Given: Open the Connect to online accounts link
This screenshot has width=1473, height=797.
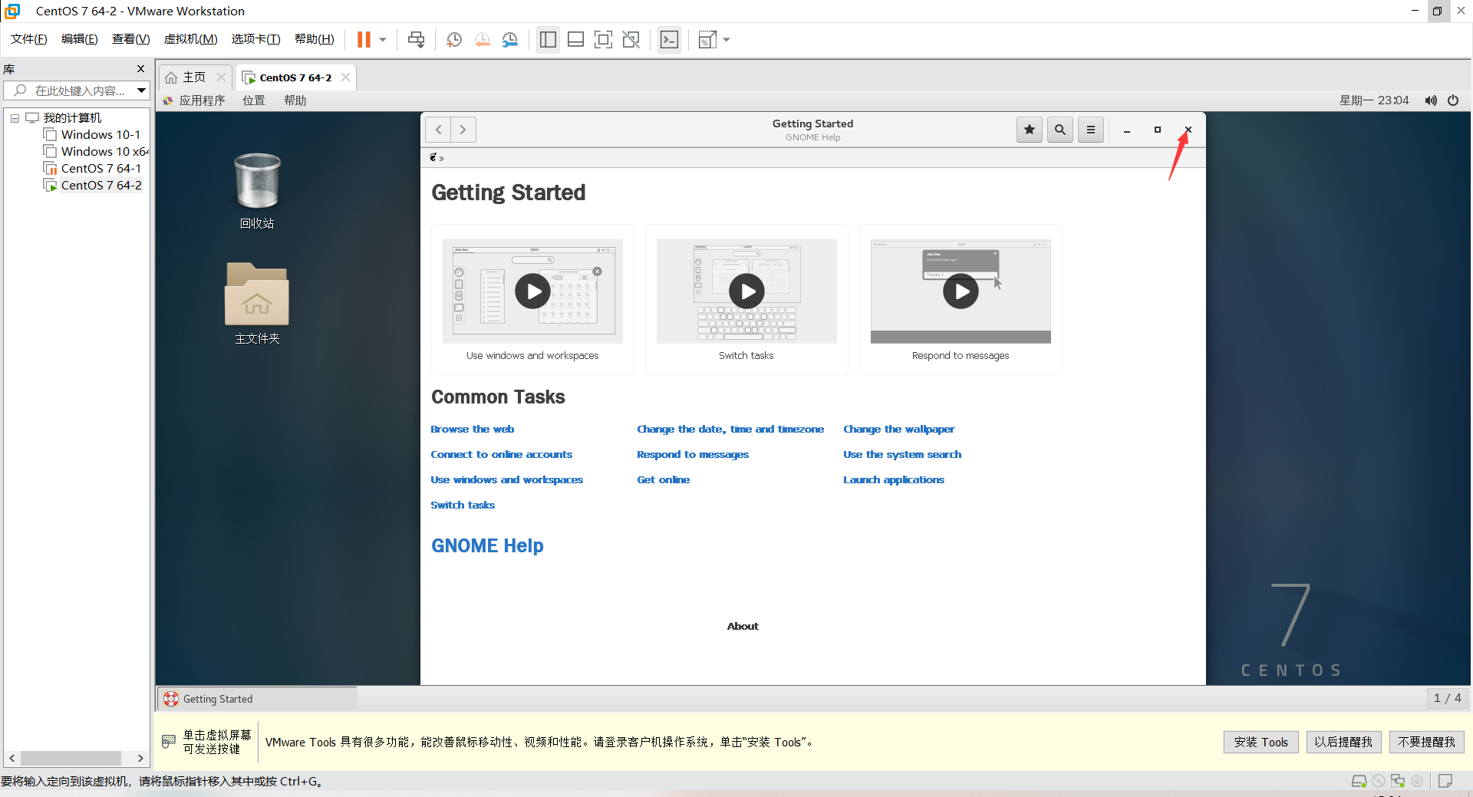Looking at the screenshot, I should [x=502, y=455].
